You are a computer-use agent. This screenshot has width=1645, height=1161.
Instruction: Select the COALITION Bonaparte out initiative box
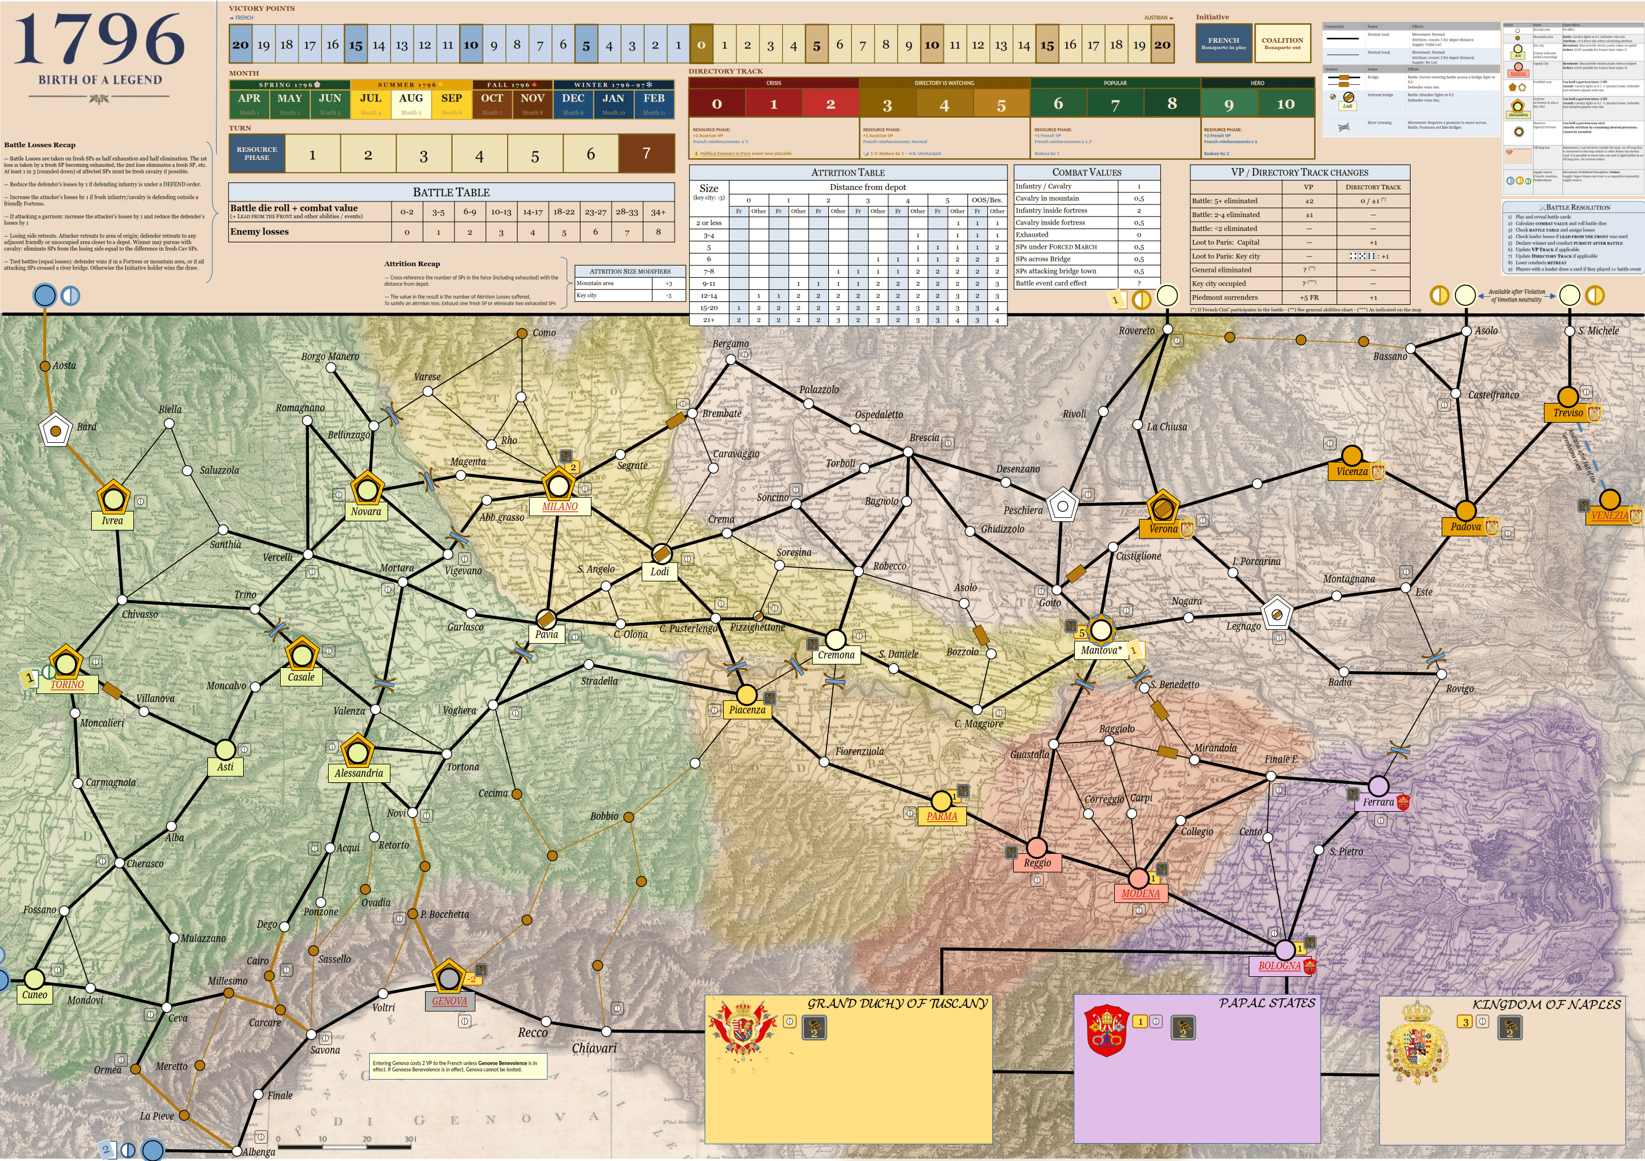(x=1282, y=43)
